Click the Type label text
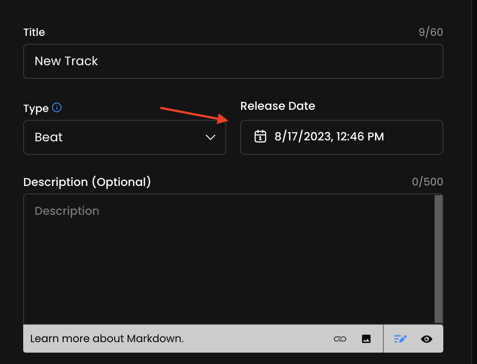 click(36, 108)
